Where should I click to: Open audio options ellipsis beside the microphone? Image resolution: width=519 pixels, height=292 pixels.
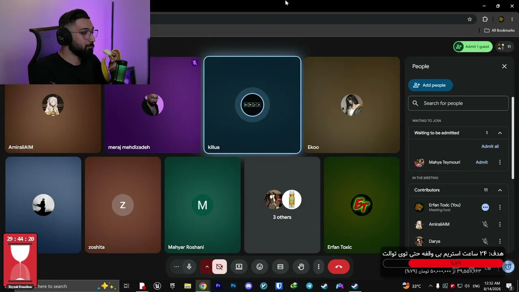(176, 267)
